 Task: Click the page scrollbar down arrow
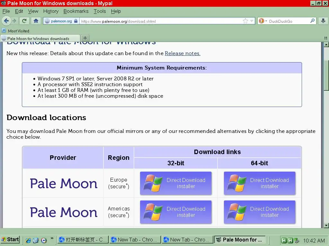coord(326,225)
